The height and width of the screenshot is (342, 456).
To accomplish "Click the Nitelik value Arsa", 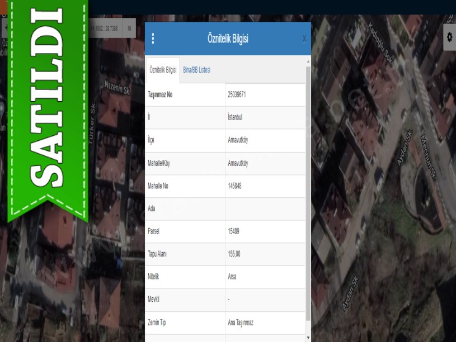I will pos(232,277).
